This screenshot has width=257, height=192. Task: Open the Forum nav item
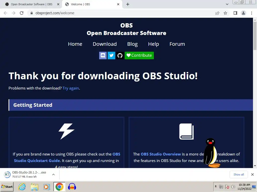177,44
